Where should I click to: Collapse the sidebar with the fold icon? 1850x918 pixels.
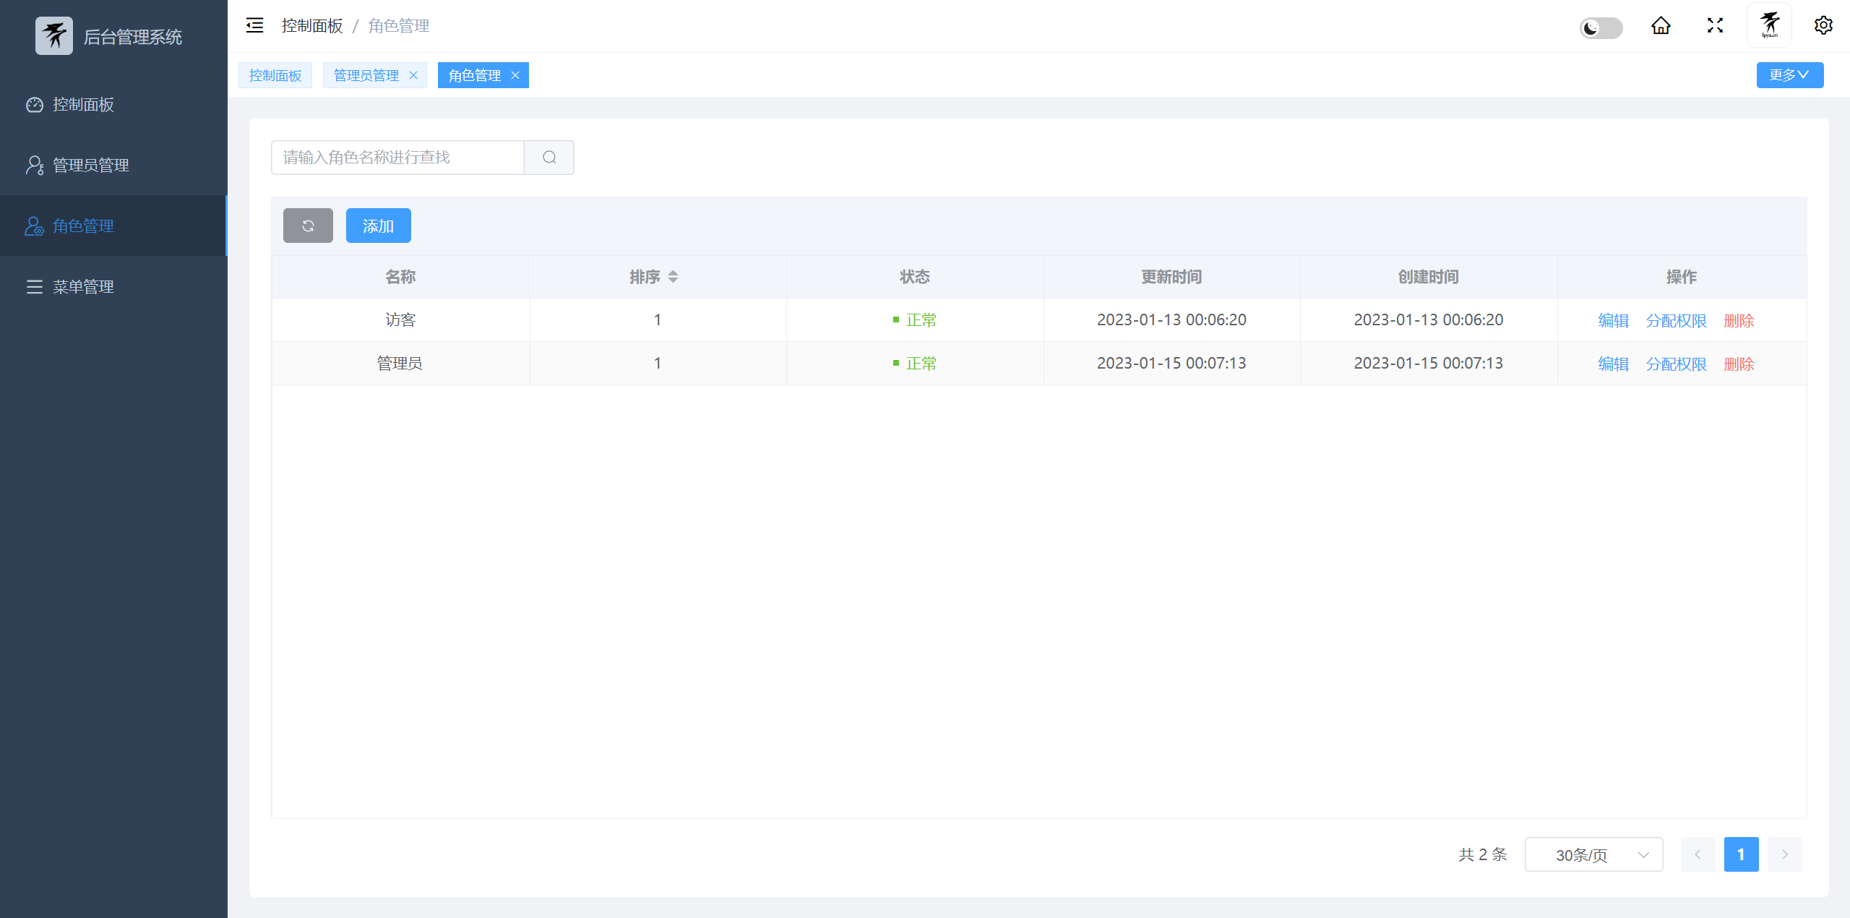point(254,26)
